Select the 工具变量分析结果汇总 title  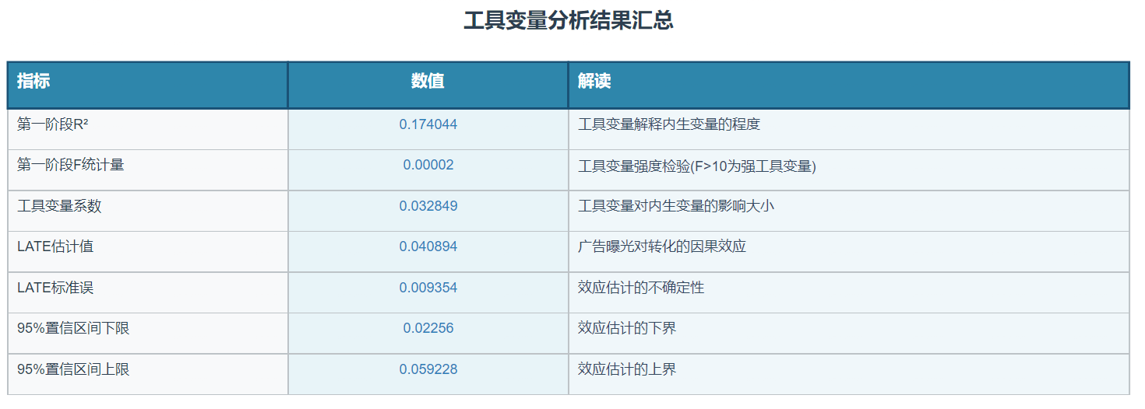coord(569,21)
